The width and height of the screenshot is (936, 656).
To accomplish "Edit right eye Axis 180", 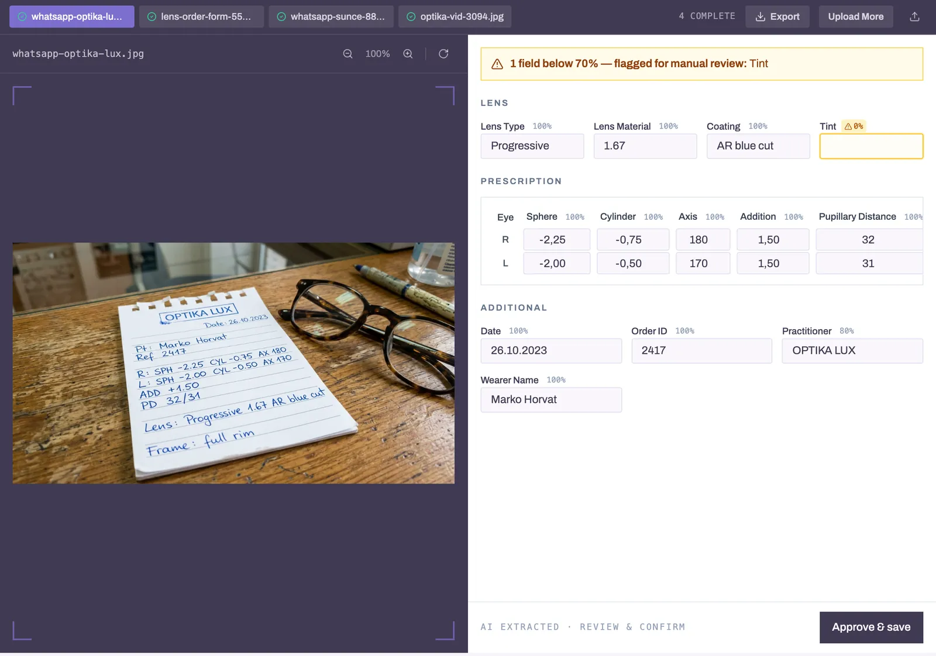I will pyautogui.click(x=703, y=240).
